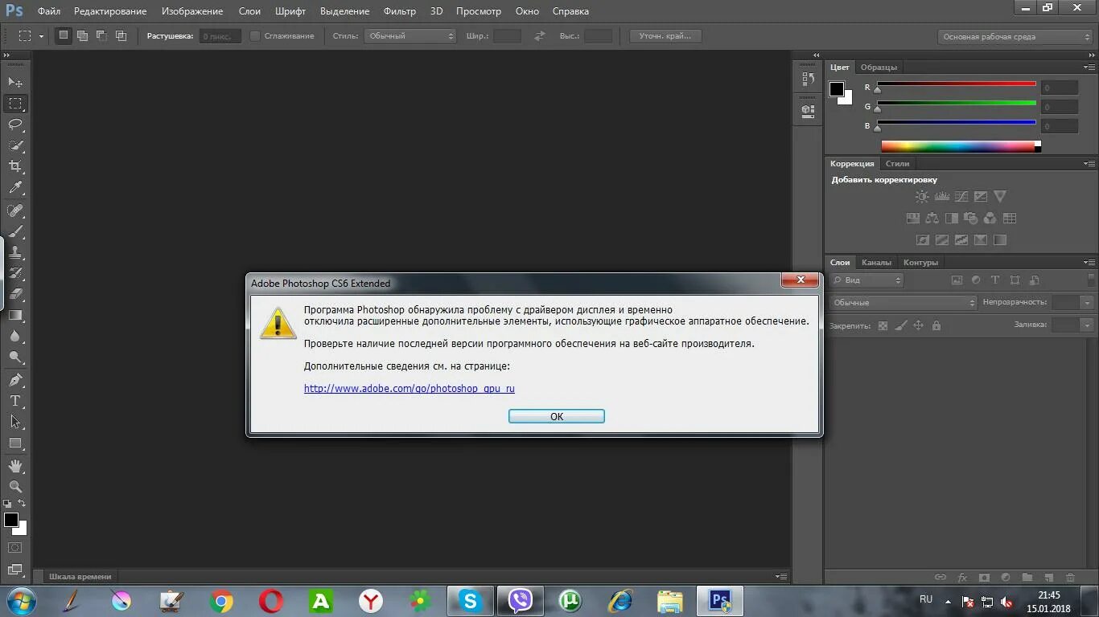
Task: Select the Dodge tool
Action: pos(15,358)
